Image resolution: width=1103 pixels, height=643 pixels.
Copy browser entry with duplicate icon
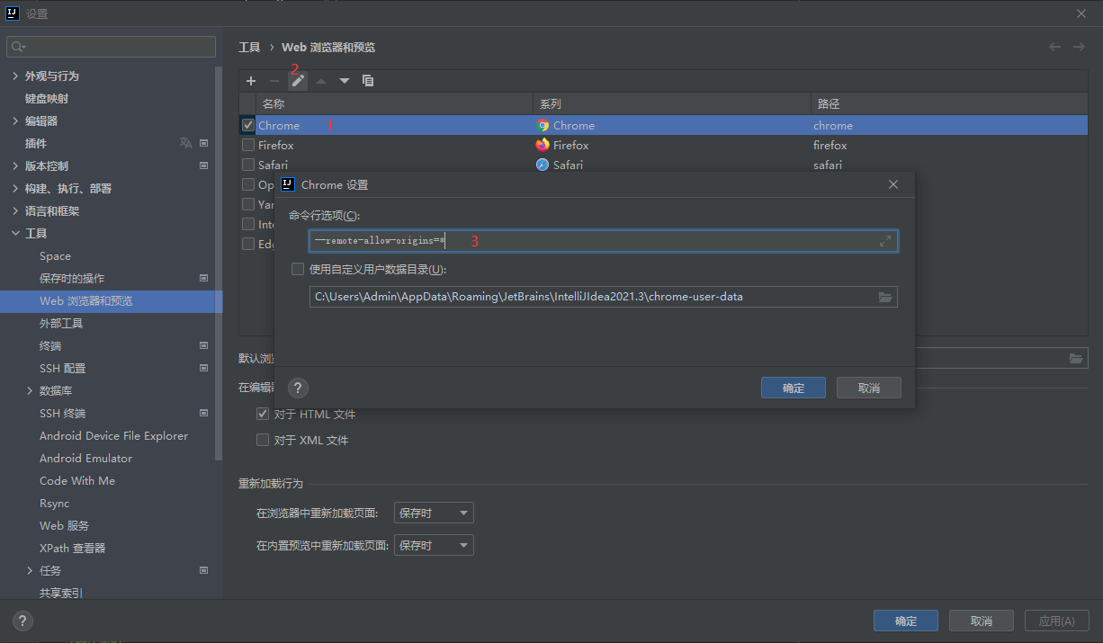point(368,81)
